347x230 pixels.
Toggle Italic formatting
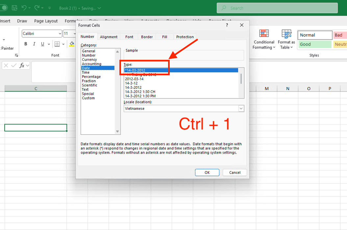(34, 44)
